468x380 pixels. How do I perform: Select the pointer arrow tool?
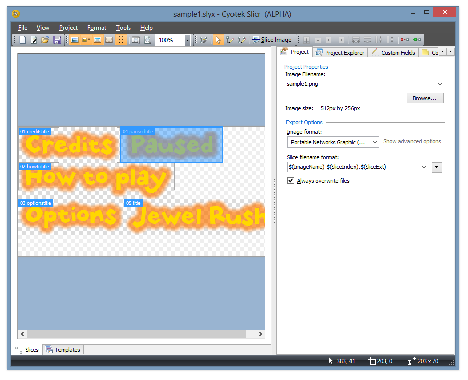pyautogui.click(x=218, y=40)
